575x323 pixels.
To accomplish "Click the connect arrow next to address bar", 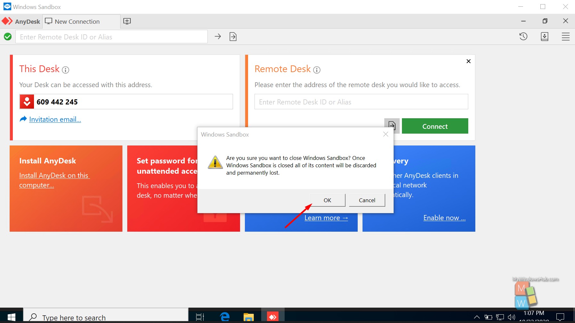I will click(x=218, y=37).
